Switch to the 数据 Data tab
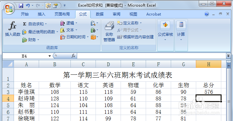 pyautogui.click(x=100, y=14)
